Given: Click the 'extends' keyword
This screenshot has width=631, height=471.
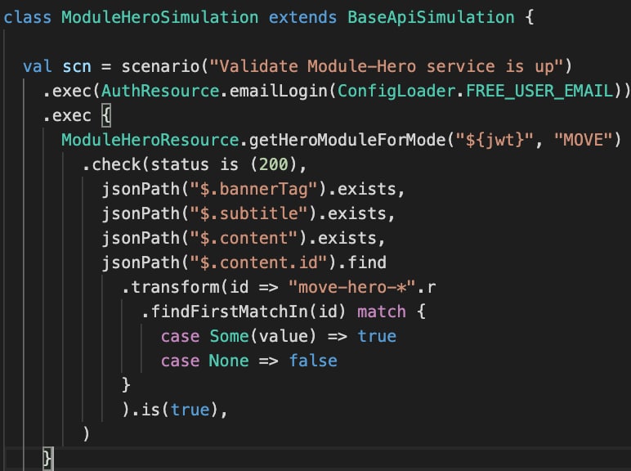Looking at the screenshot, I should click(x=302, y=18).
